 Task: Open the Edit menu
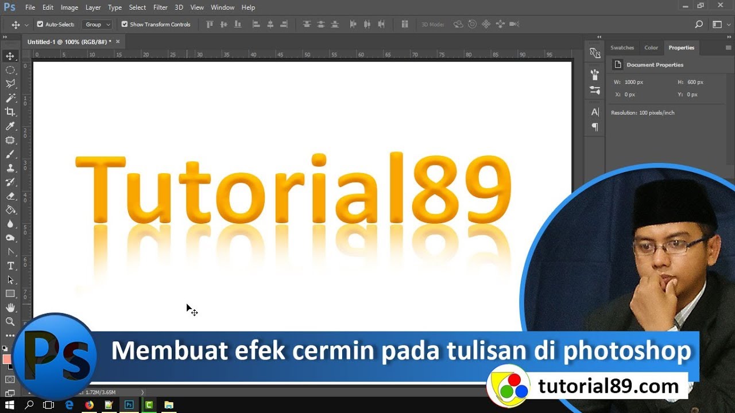click(x=48, y=7)
